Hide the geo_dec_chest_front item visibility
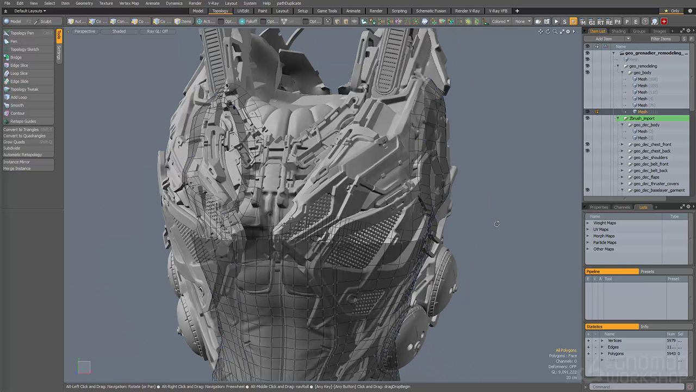 coord(587,144)
